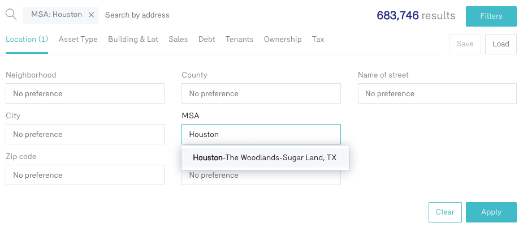
Task: Go to the Sales tab
Action: click(x=178, y=40)
